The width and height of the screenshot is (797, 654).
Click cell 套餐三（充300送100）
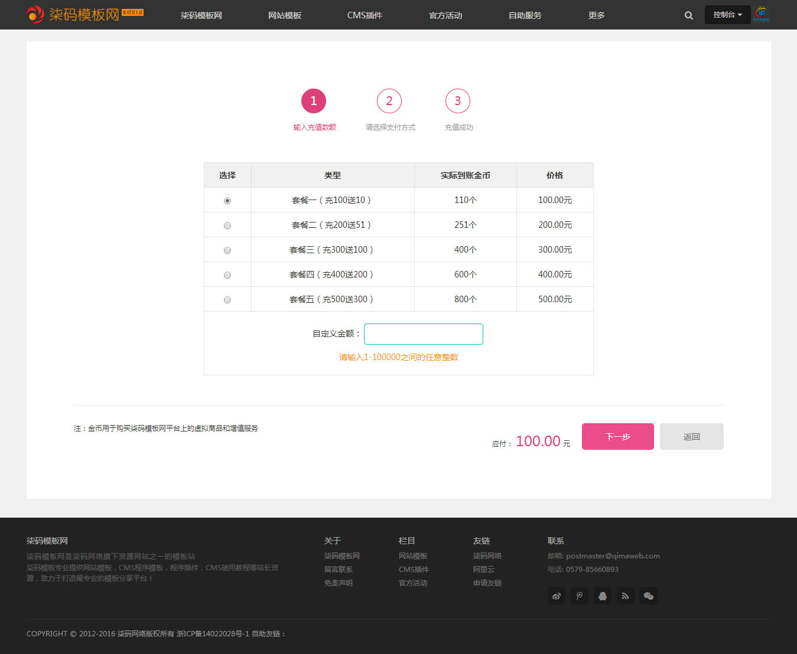pos(331,250)
